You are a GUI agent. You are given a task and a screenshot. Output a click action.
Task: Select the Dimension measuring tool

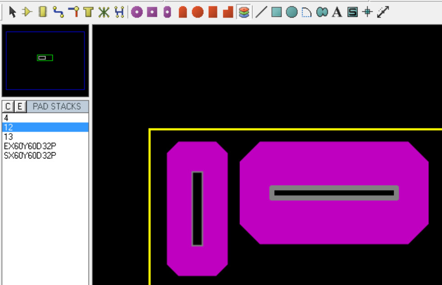(383, 12)
